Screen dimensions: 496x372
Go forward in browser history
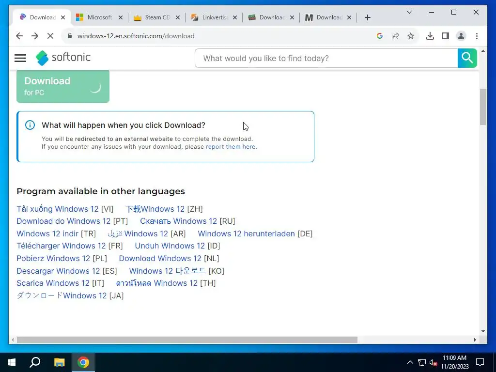[x=35, y=36]
